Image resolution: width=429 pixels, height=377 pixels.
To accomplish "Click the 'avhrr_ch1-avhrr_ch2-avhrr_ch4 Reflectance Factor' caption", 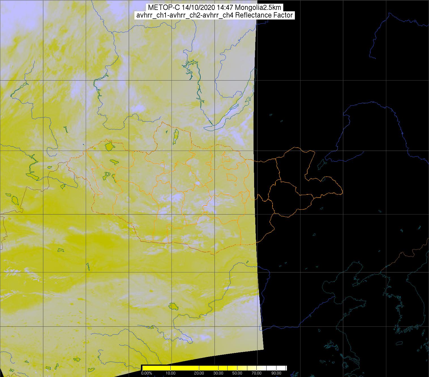I will pyautogui.click(x=215, y=15).
